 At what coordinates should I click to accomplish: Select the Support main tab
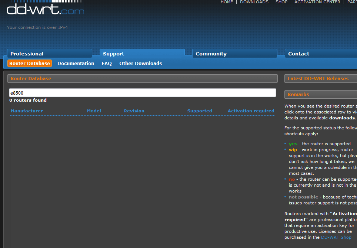click(142, 54)
